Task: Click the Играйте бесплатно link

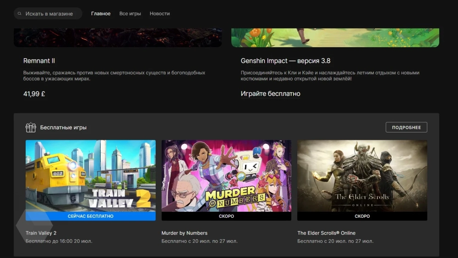Action: pyautogui.click(x=270, y=93)
